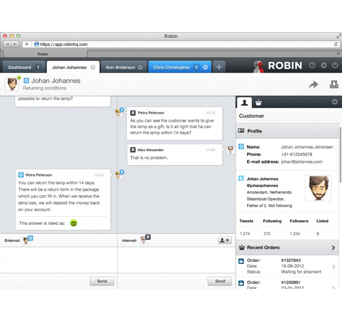Click the external recipient avatar
Viewport: 342px width, 321px height.
point(26,240)
